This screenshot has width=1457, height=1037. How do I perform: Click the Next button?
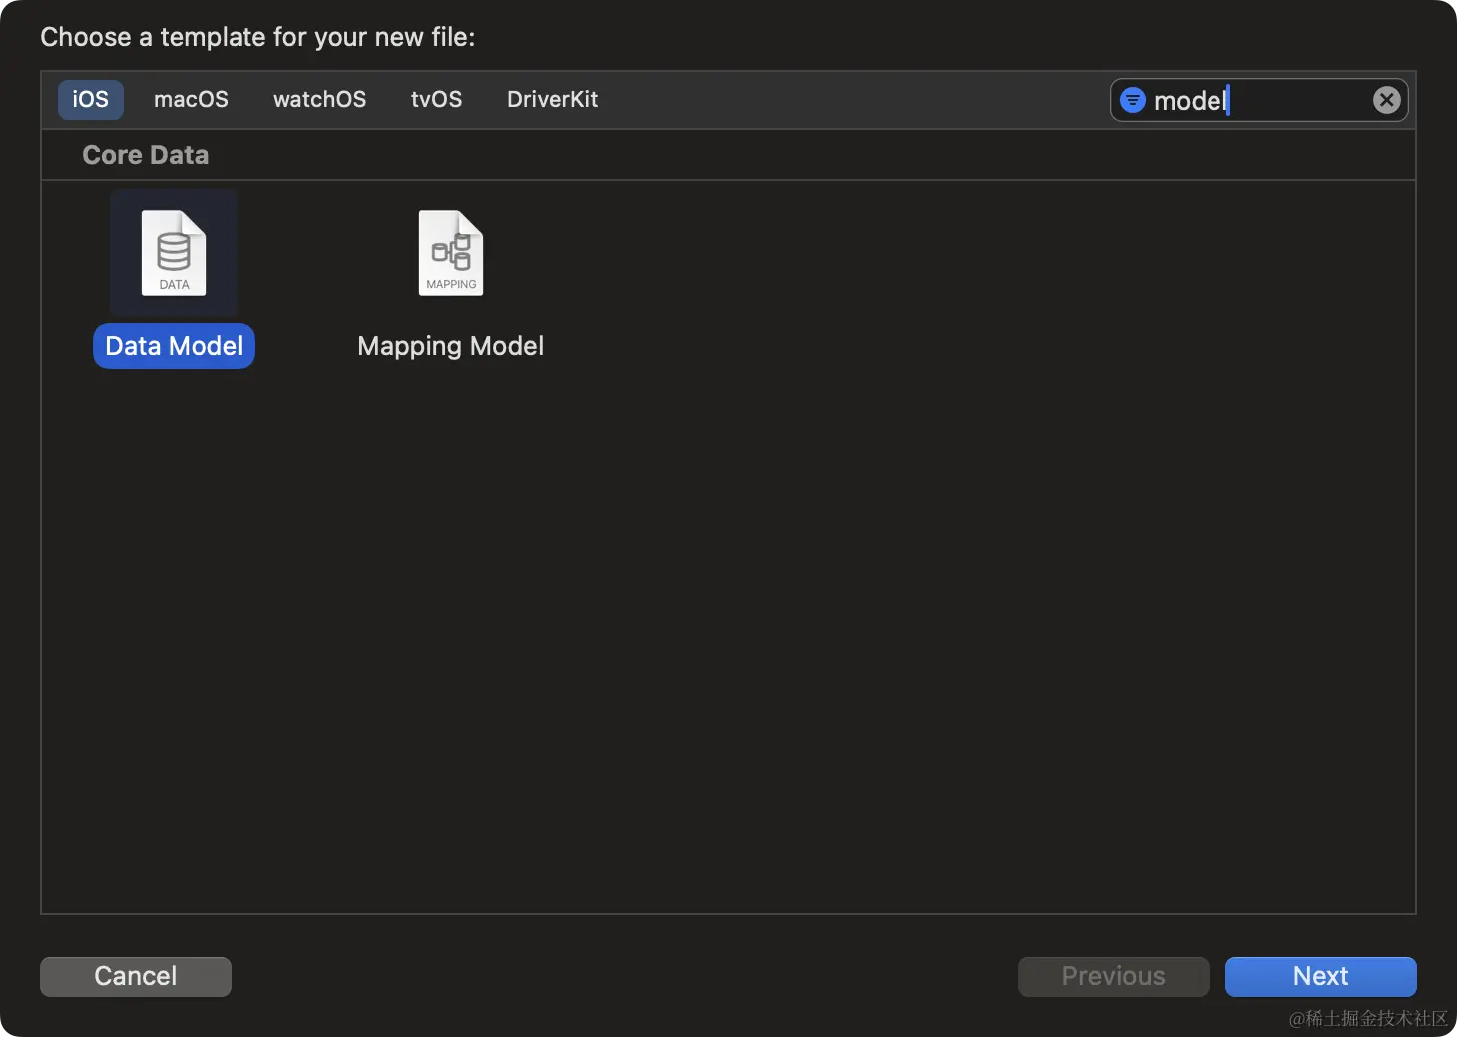1320,976
